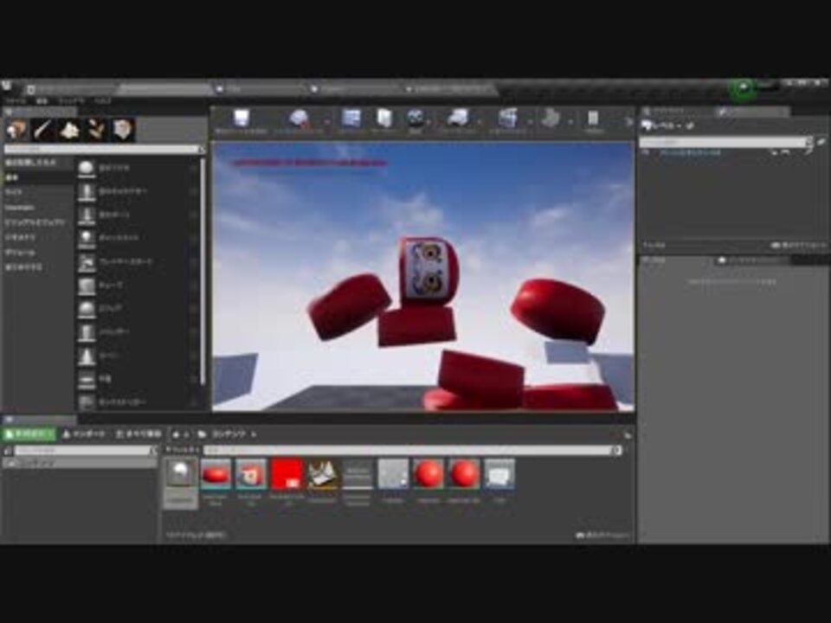Open the ヘルプ menu

pos(103,100)
